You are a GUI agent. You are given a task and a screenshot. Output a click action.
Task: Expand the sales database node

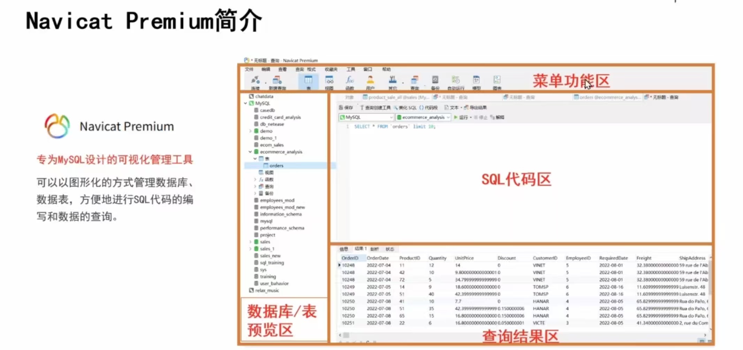coord(250,242)
